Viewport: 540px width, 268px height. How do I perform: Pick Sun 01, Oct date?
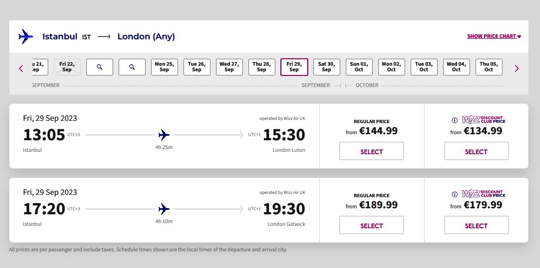coord(359,67)
